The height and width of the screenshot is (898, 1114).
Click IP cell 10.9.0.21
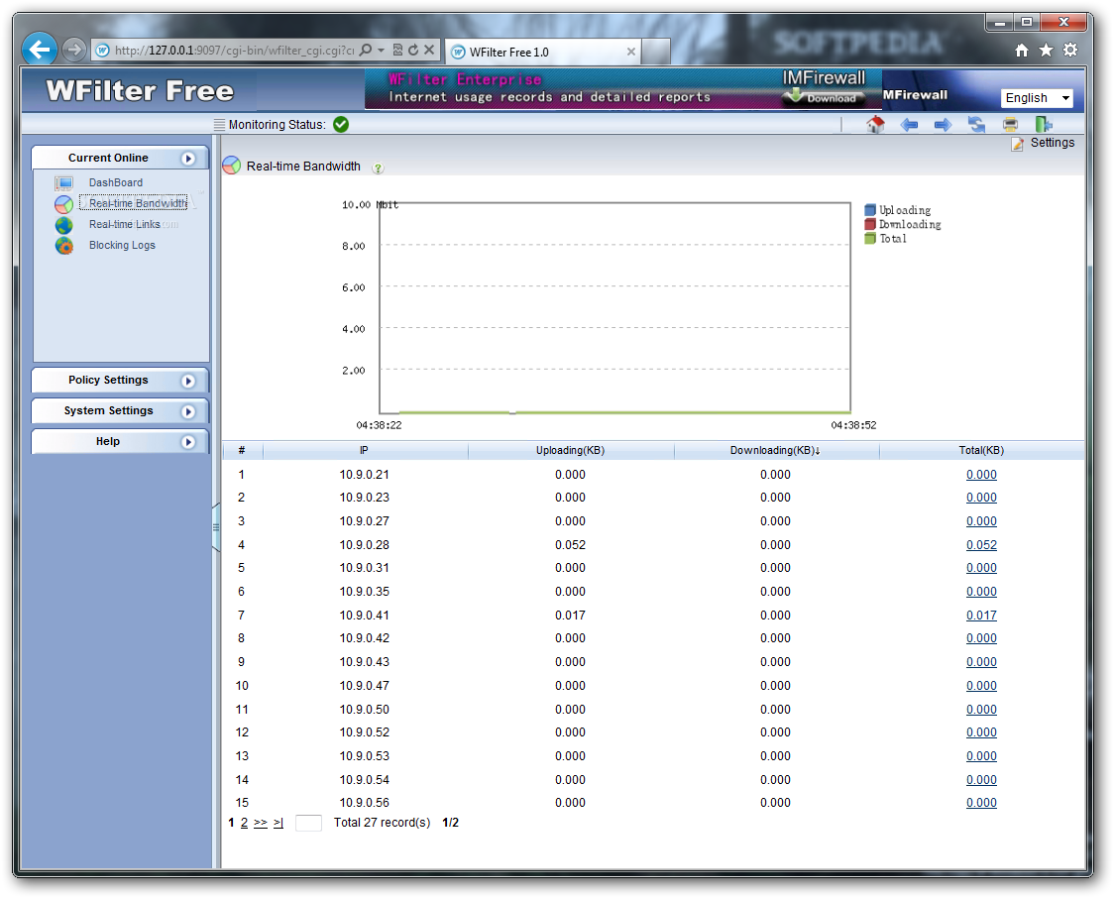[x=364, y=475]
